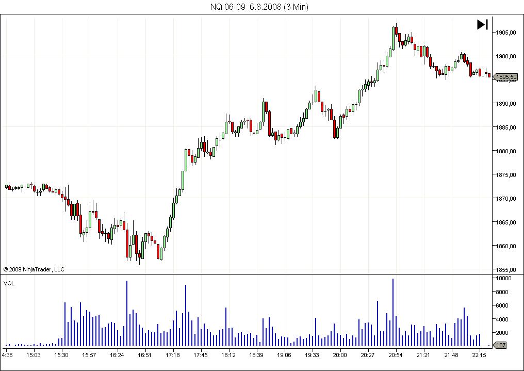
Task: Click the 17:18 time axis label
Action: 173,355
